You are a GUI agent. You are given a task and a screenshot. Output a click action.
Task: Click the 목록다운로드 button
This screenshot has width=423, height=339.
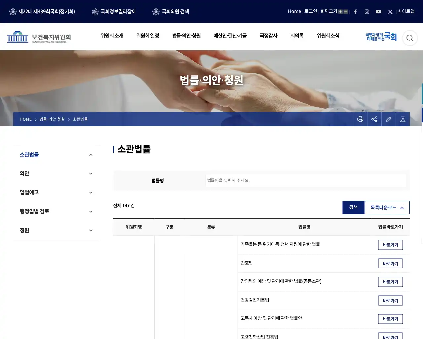[387, 208]
